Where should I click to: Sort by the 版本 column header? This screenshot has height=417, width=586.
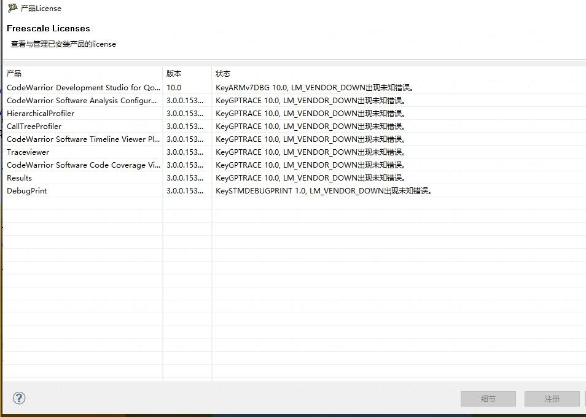187,74
